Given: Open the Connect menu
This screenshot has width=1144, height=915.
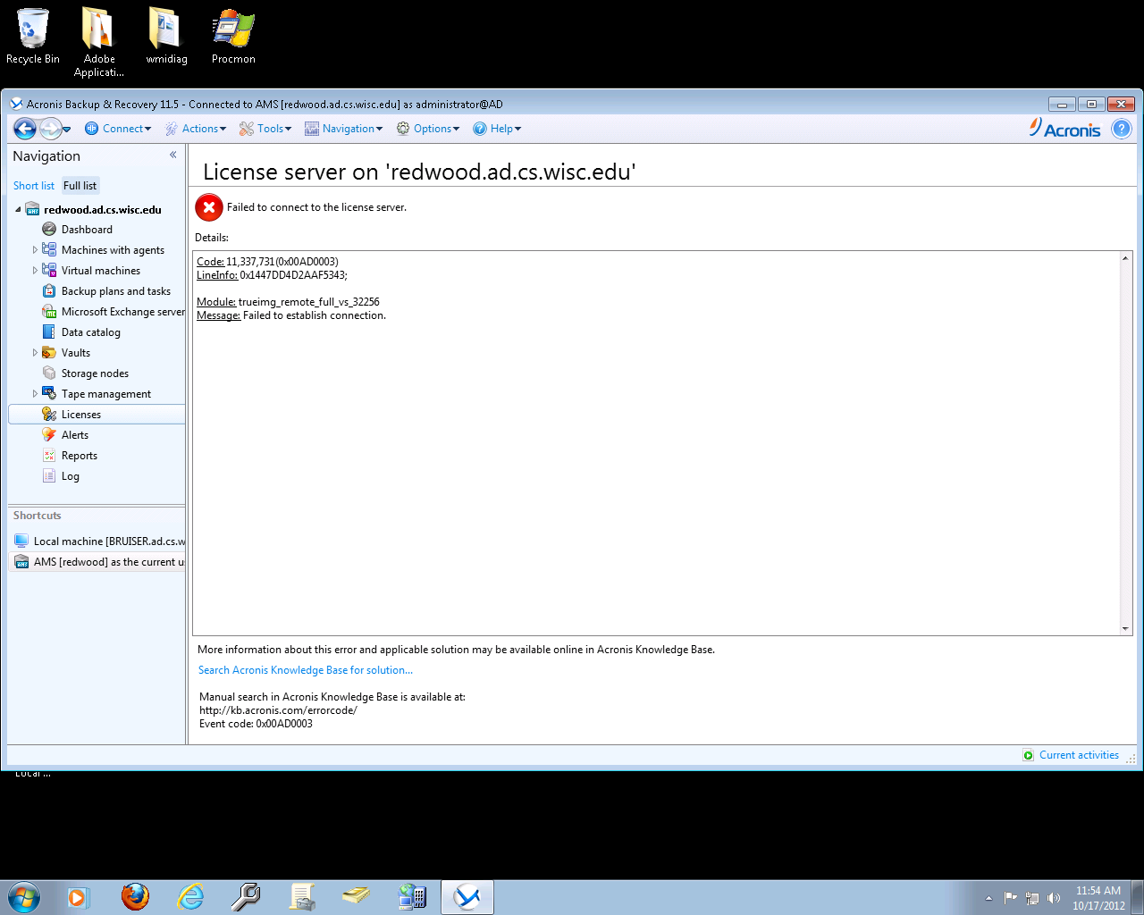Looking at the screenshot, I should pyautogui.click(x=118, y=129).
